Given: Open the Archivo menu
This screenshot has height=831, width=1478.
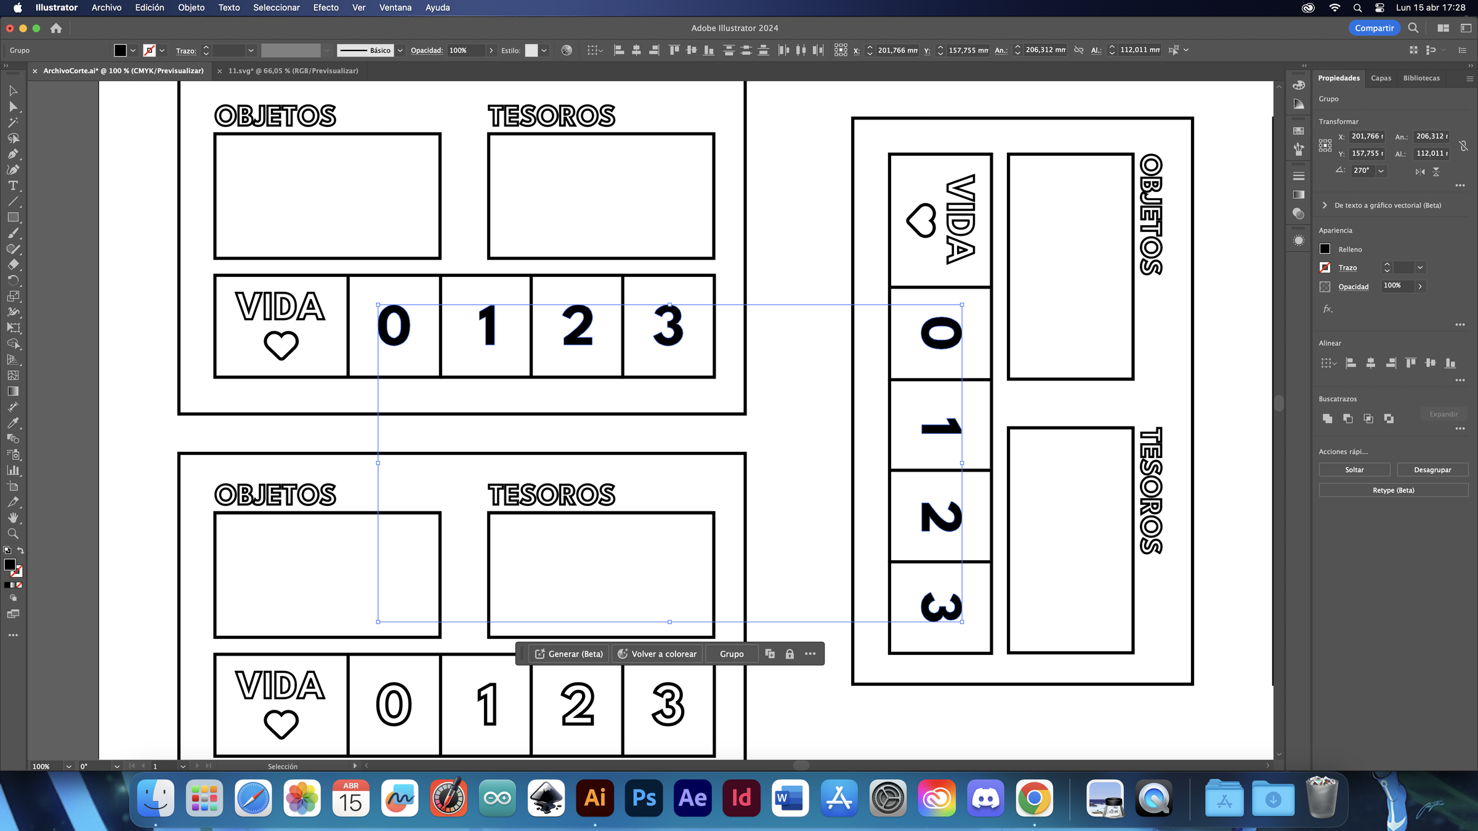Looking at the screenshot, I should point(107,7).
